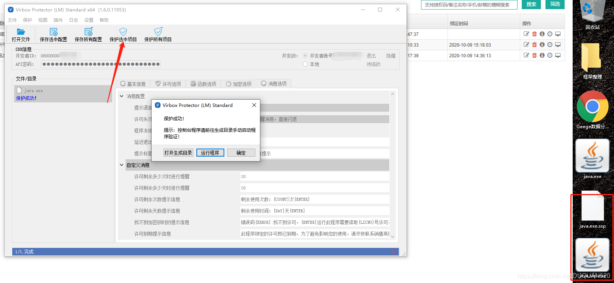The width and height of the screenshot is (614, 283).
Task: Open the 帮助 menu
Action: coord(104,20)
